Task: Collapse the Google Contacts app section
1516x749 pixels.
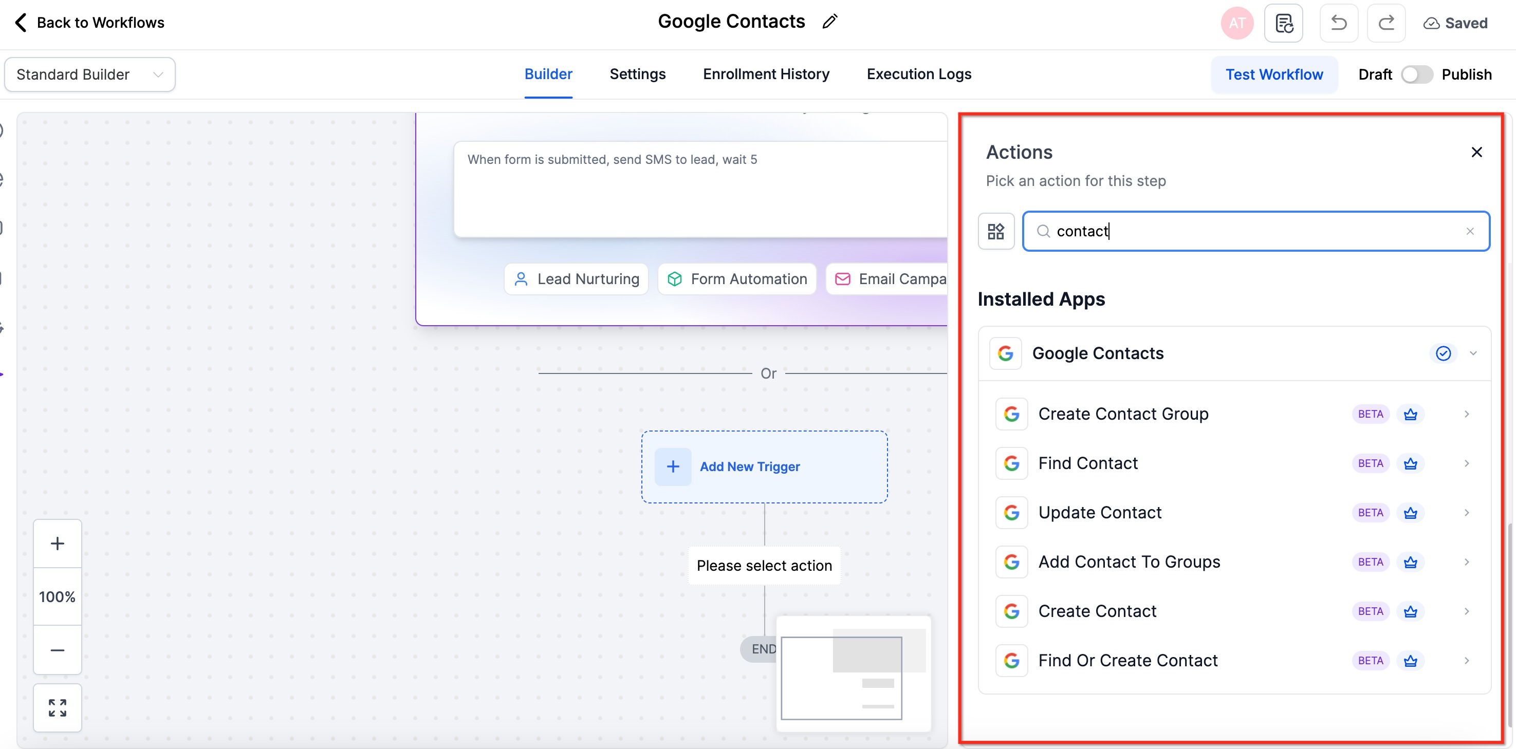Action: tap(1473, 353)
